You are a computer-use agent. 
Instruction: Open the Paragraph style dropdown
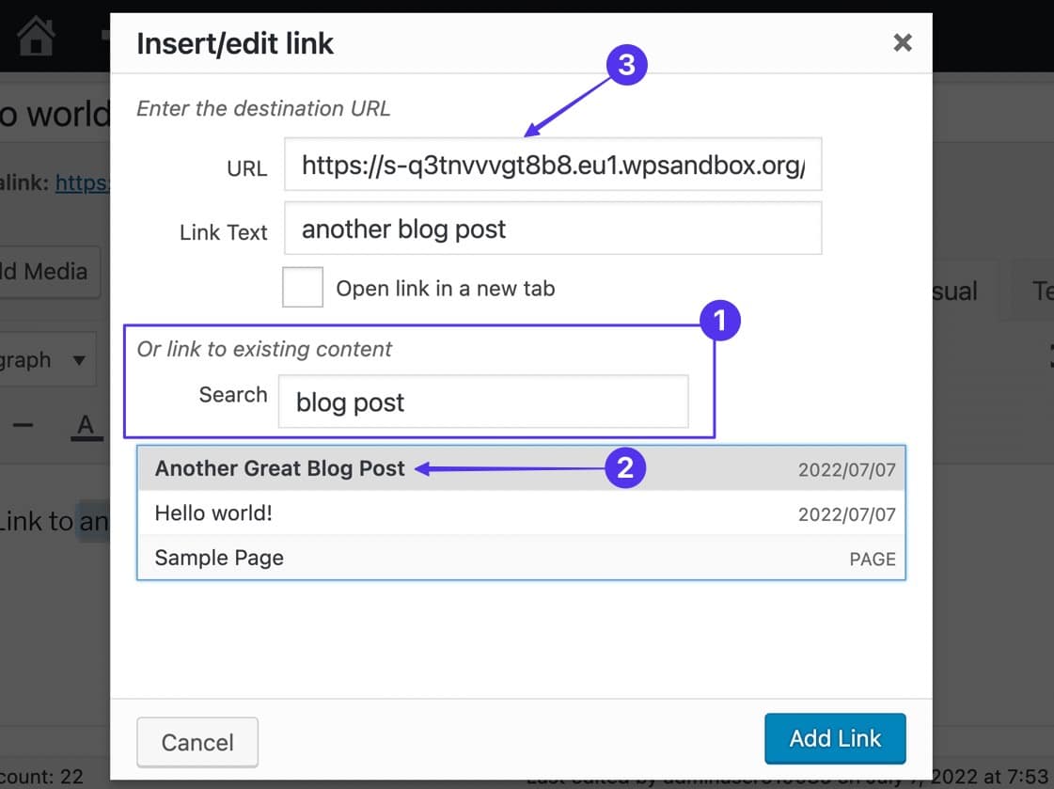coord(47,359)
